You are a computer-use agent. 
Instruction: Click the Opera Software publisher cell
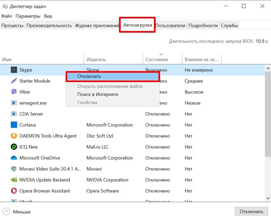click(x=103, y=191)
